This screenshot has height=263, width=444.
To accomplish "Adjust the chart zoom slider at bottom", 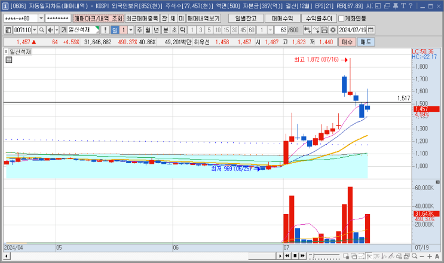I will point(324,256).
